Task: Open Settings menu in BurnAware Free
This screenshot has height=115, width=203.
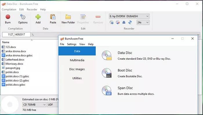Action: pos(72,44)
